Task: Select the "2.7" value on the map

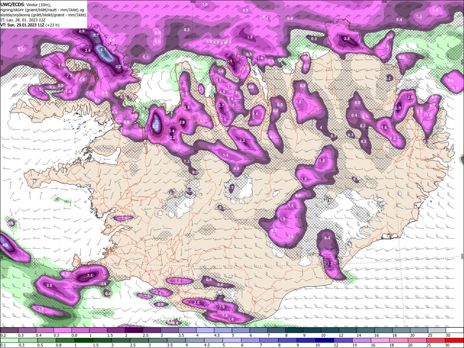Action: [x=221, y=105]
